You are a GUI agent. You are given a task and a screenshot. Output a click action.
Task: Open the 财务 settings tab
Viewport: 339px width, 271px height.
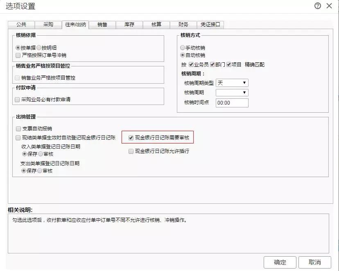183,25
